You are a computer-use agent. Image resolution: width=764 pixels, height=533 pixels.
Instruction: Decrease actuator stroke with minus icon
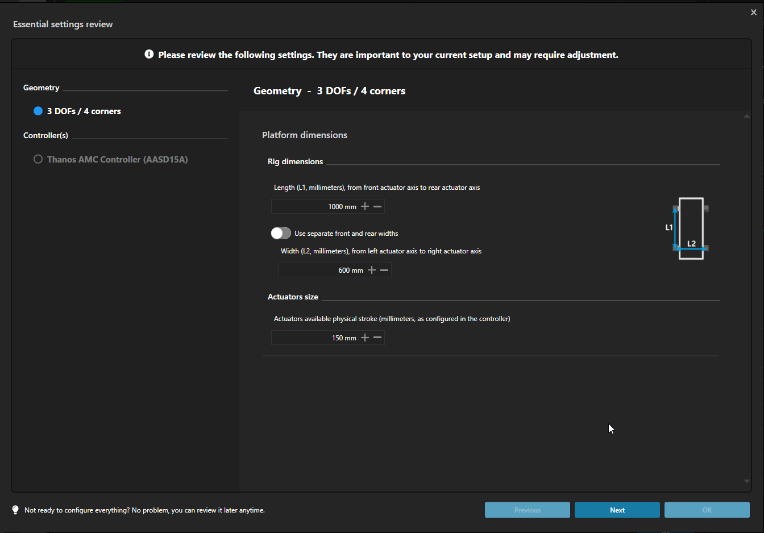pyautogui.click(x=377, y=338)
